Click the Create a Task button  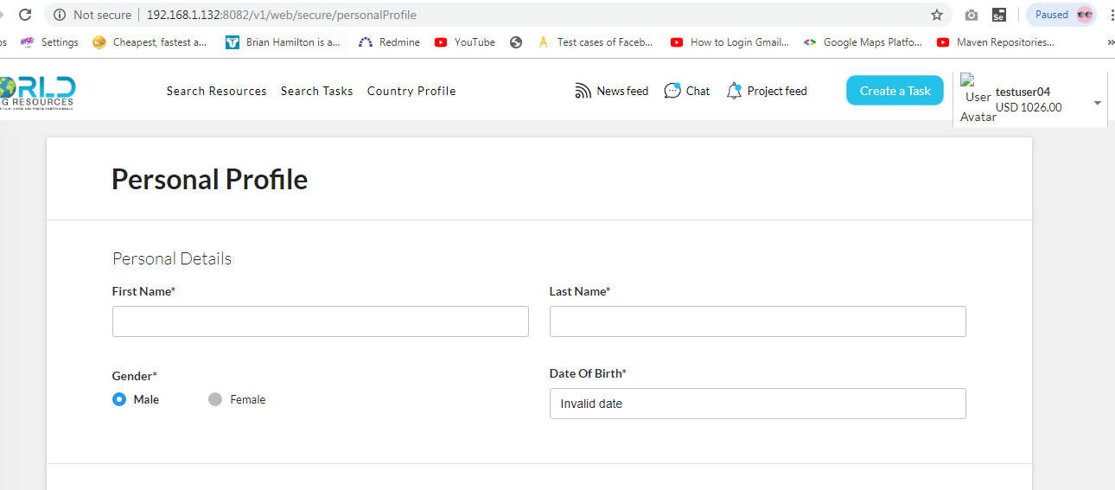pyautogui.click(x=895, y=91)
